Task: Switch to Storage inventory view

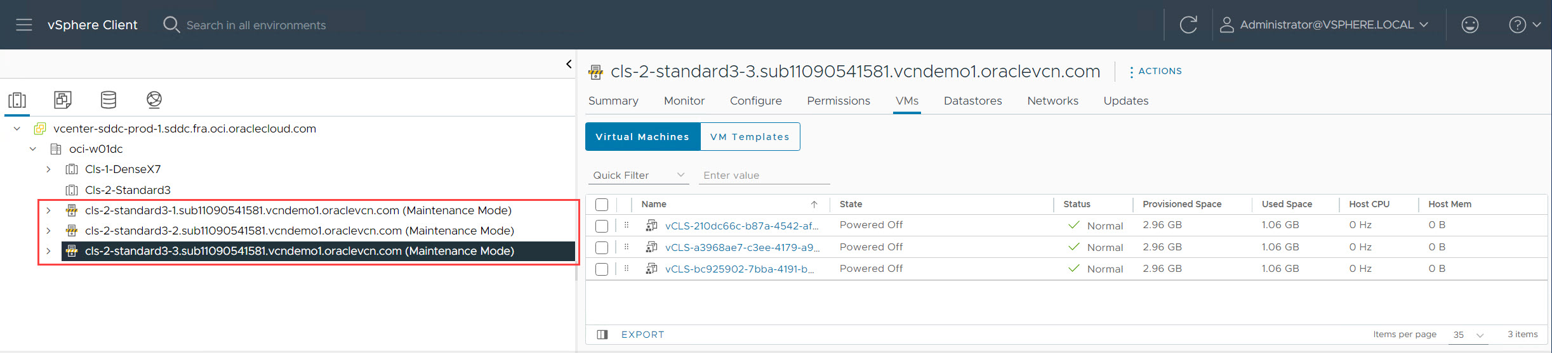Action: (x=109, y=99)
